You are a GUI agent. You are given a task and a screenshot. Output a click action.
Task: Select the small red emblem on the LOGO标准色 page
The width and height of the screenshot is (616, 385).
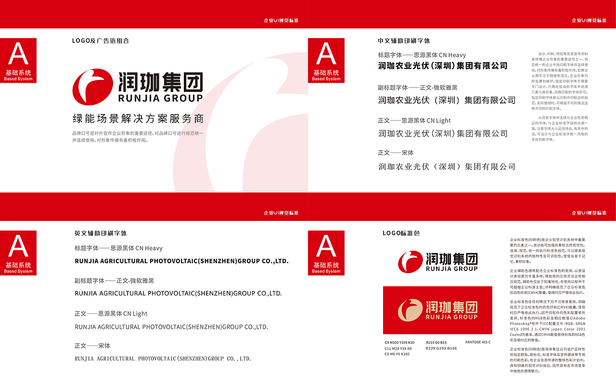tap(410, 262)
